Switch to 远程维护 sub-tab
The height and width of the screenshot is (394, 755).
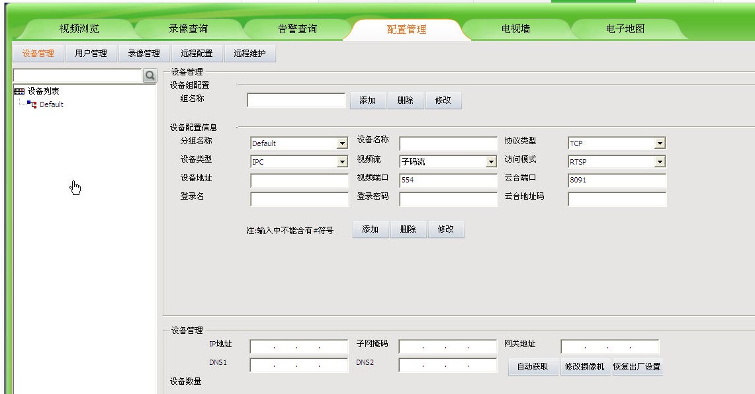pyautogui.click(x=250, y=54)
